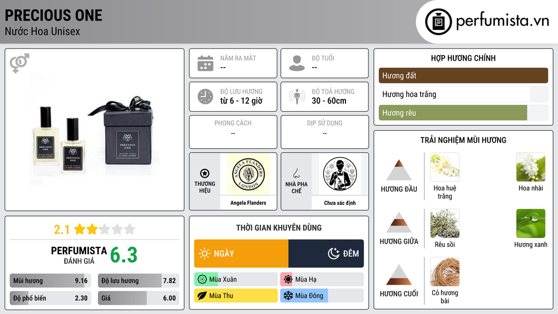Click the leaf icon for Mùa Thu

202,295
